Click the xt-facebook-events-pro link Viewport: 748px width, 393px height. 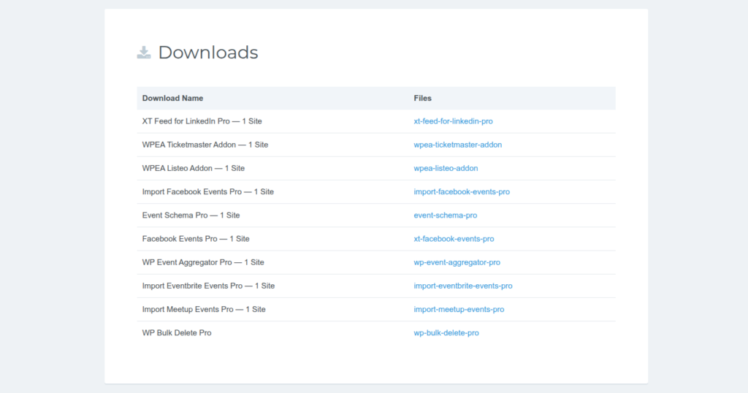click(x=454, y=239)
